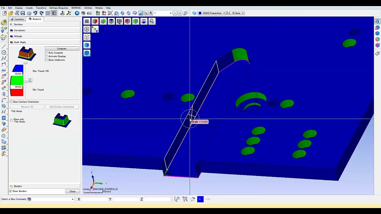Check the Show Undercuts option
This screenshot has width=381, height=214.
46,60
